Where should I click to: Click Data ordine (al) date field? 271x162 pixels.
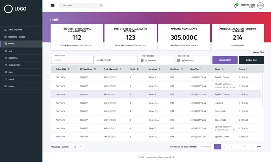click(193, 60)
